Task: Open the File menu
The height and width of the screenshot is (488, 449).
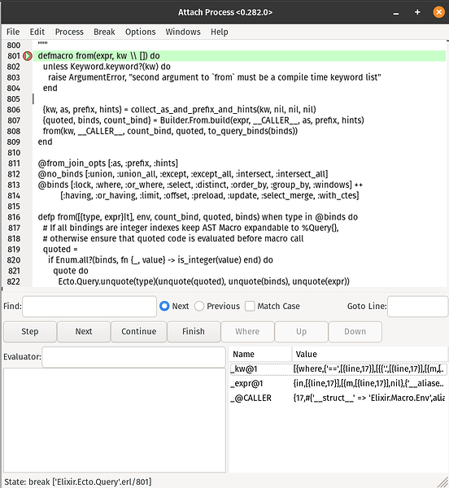Action: click(13, 32)
